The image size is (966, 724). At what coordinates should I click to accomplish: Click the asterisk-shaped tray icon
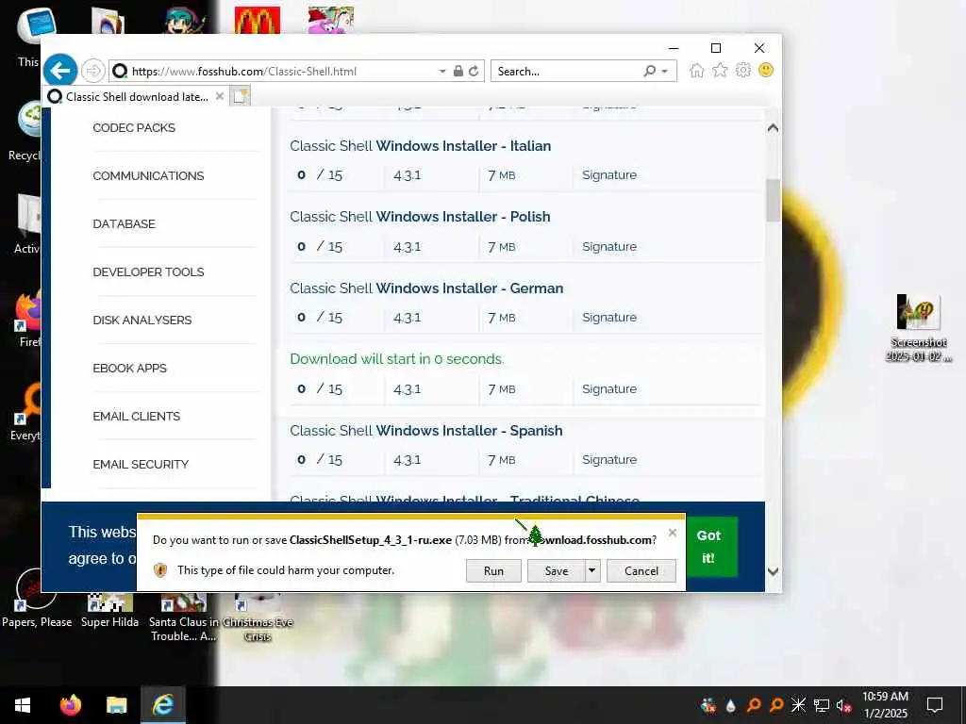pos(798,705)
